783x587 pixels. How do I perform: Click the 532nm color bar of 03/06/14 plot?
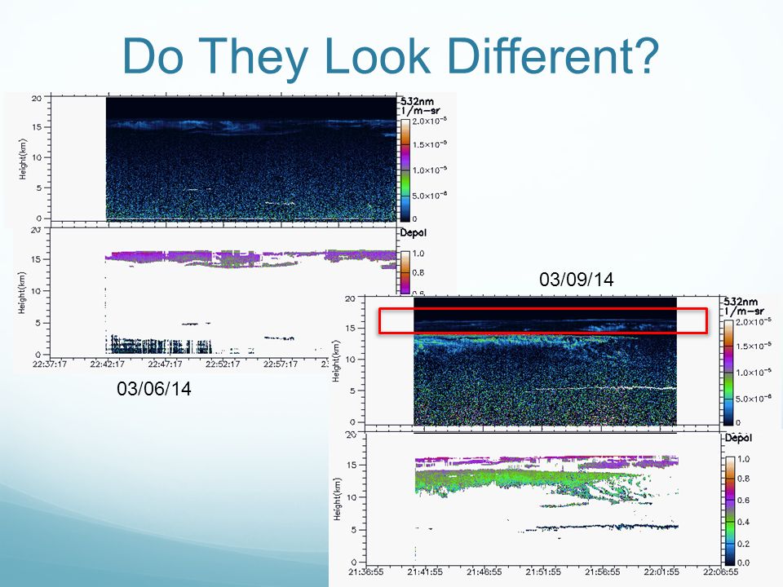[x=405, y=170]
